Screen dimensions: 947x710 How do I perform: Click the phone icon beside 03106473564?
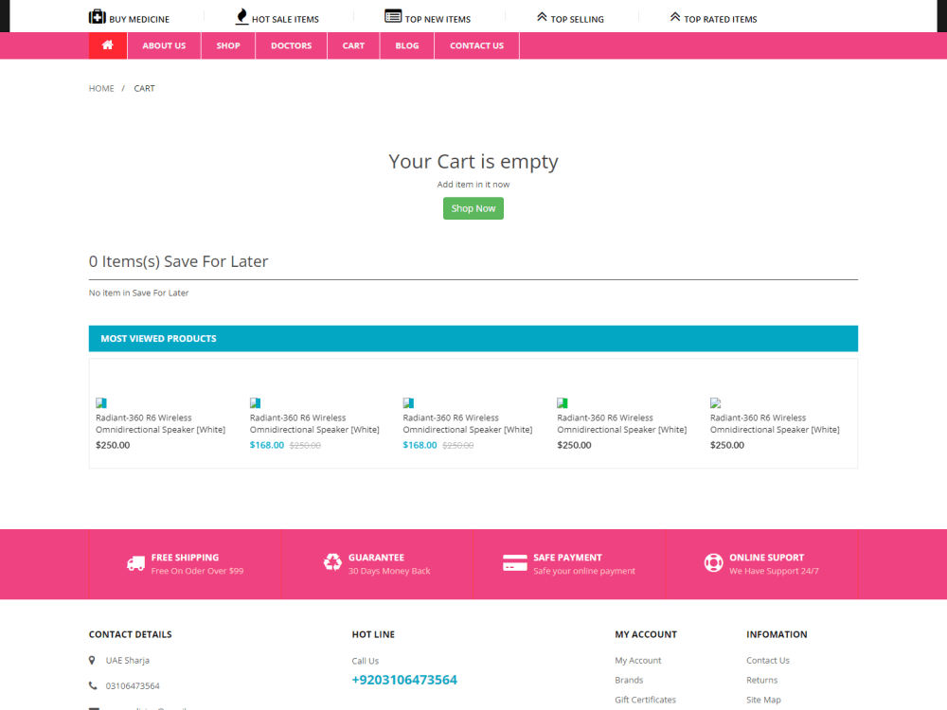pos(93,685)
